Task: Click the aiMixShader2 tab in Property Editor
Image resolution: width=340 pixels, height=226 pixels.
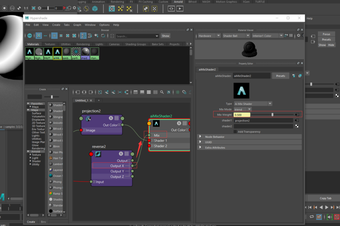Action: click(x=207, y=69)
